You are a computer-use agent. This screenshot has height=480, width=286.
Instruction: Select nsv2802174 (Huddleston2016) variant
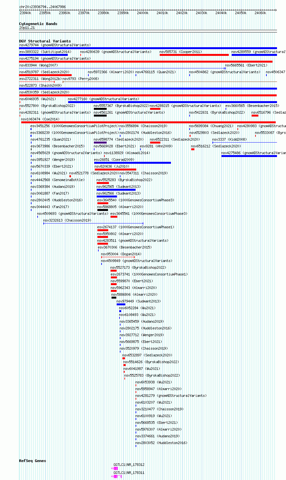coord(145,133)
